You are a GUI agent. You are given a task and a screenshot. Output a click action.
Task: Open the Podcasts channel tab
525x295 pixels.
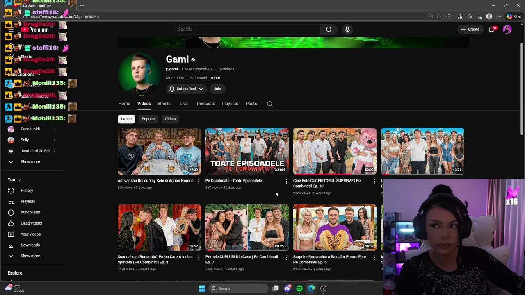tap(206, 104)
